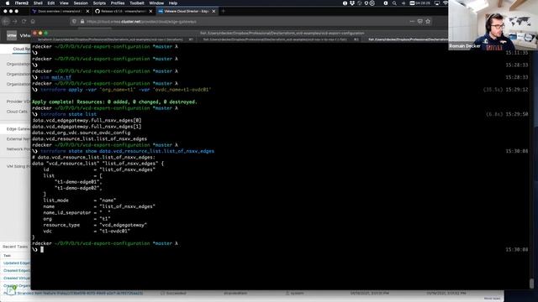Close the VMware Cloud Director browser tab
Image resolution: width=538 pixels, height=302 pixels.
[x=214, y=11]
